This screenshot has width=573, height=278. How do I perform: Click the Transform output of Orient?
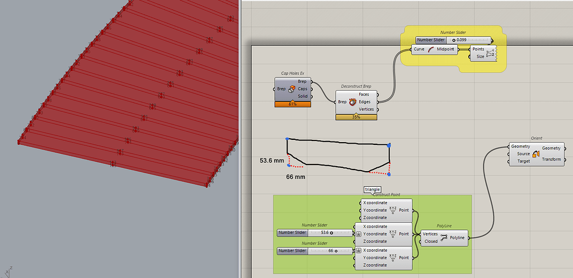click(551, 159)
